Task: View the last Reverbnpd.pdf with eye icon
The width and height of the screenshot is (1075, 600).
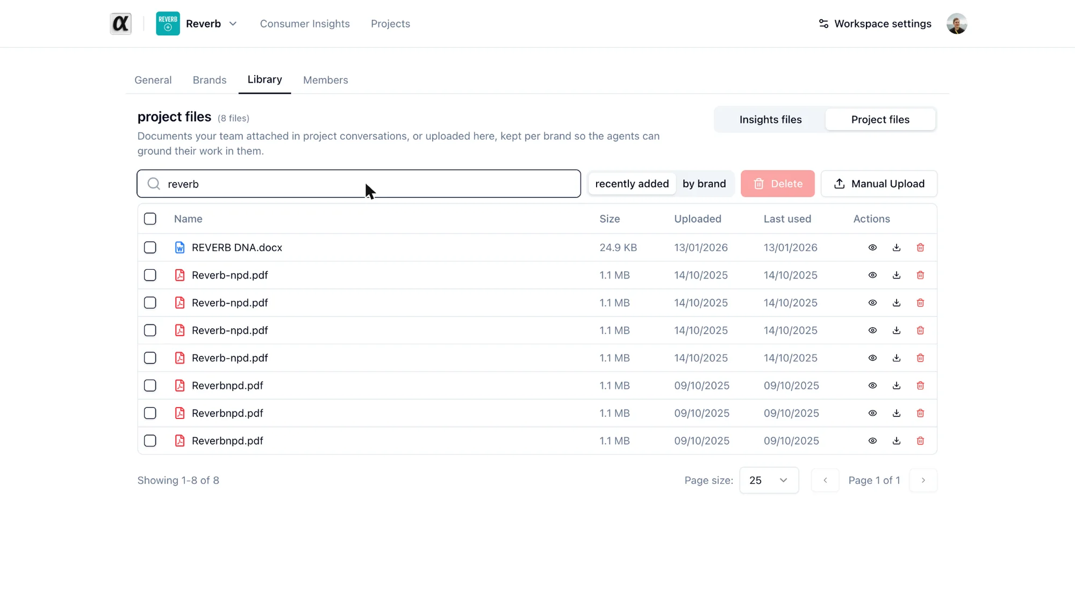Action: (872, 441)
